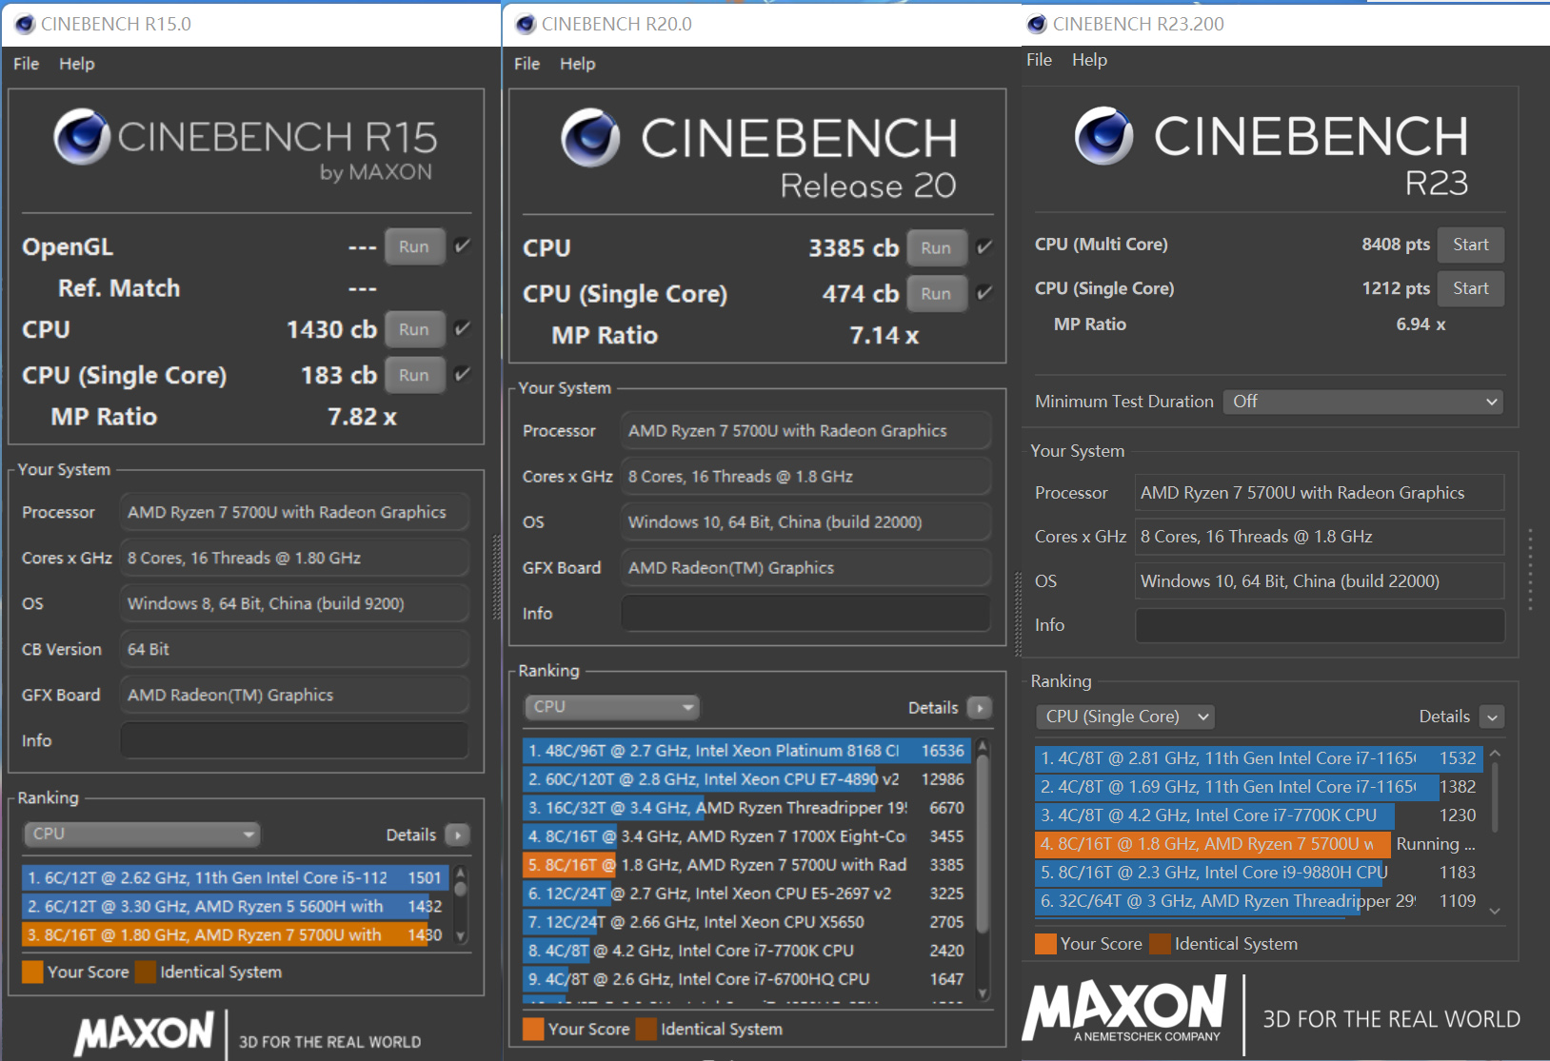1550x1061 pixels.
Task: Toggle the CPU (Single Core) checkbox in R15
Action: point(463,374)
